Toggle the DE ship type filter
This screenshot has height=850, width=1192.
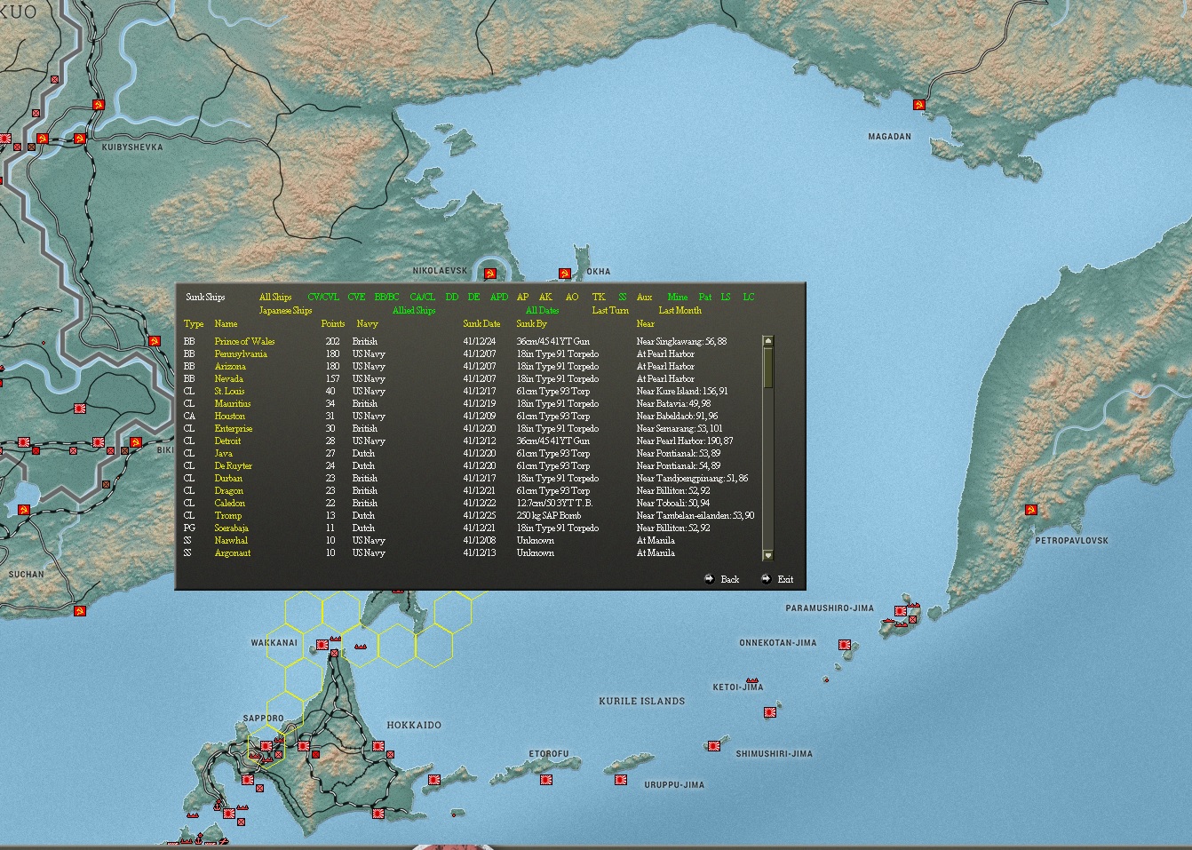(473, 297)
